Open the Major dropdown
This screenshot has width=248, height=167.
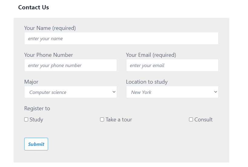pos(70,92)
